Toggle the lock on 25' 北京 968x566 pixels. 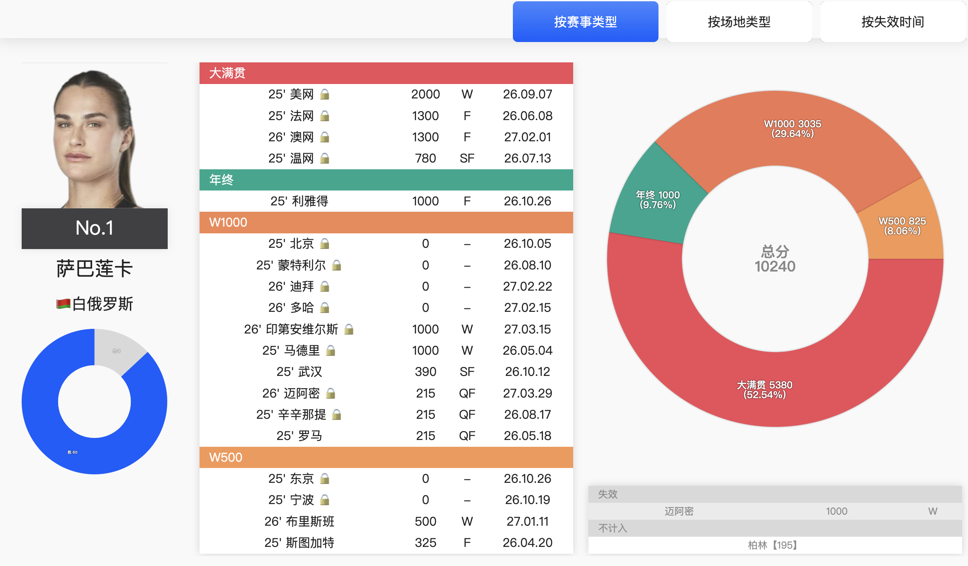[x=325, y=244]
